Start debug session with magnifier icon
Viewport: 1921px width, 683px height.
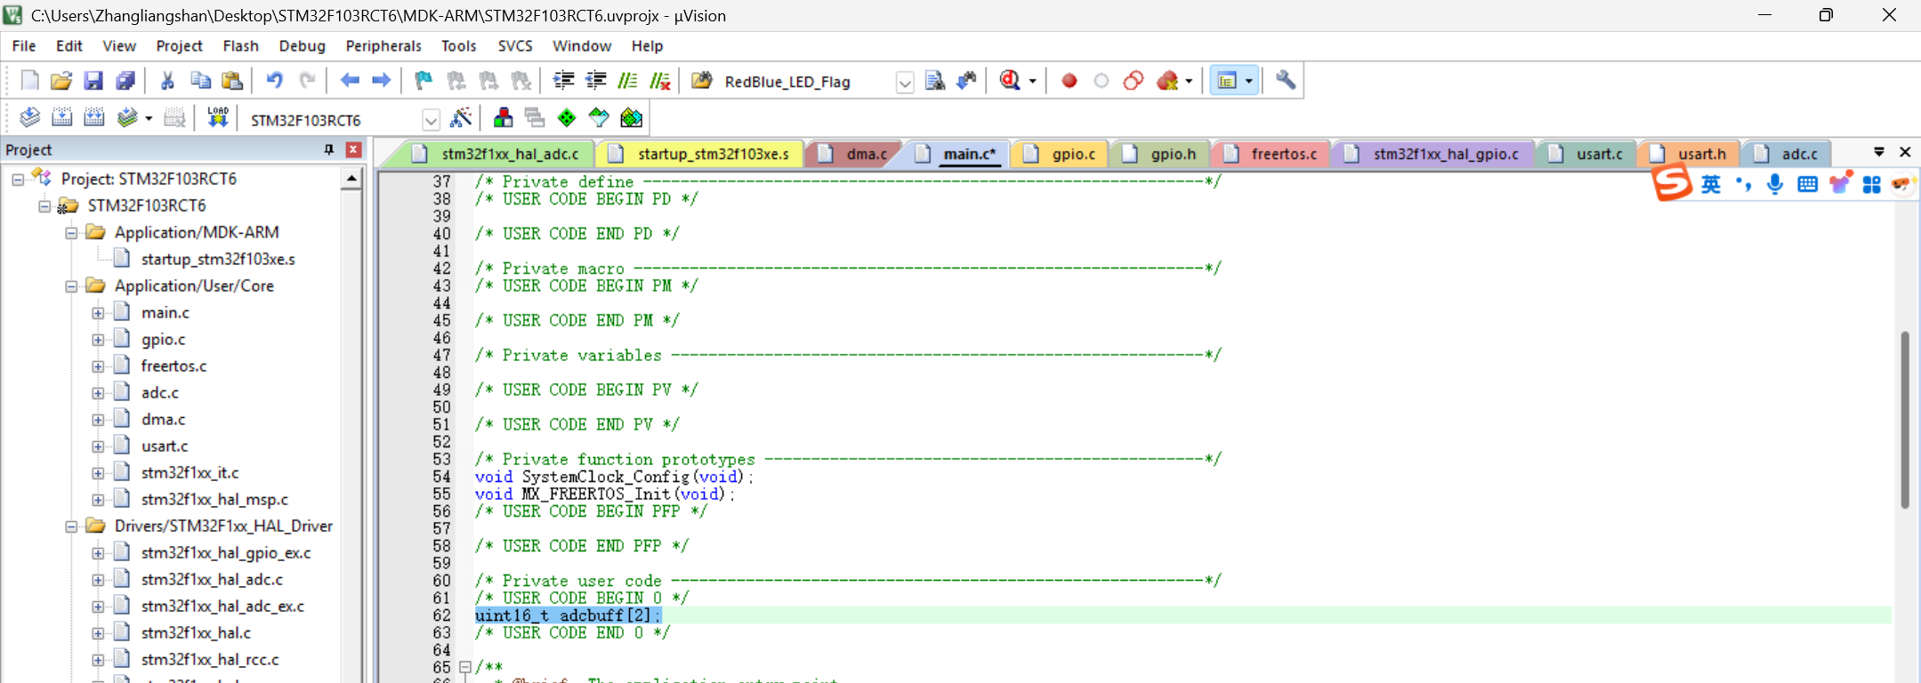(1010, 81)
